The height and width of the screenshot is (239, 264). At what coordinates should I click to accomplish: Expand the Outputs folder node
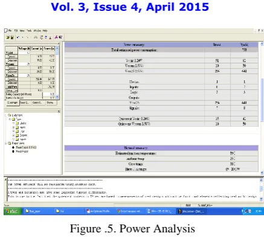coord(13,135)
